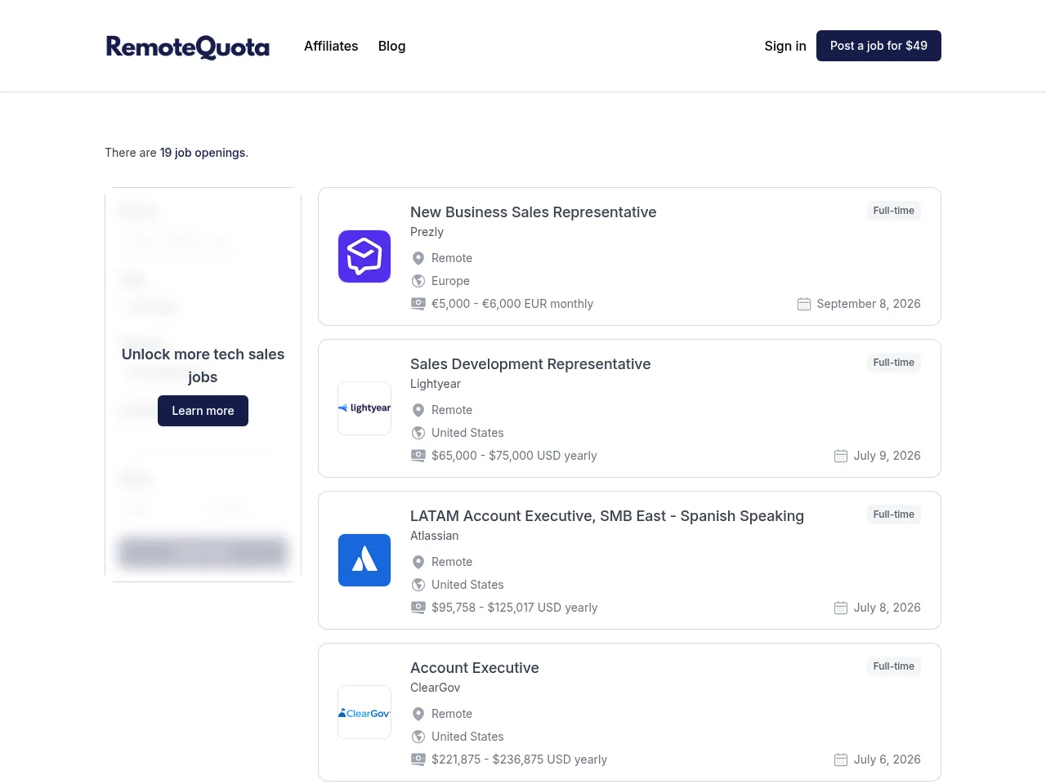Click the calendar icon by July 9, 2026

(841, 456)
